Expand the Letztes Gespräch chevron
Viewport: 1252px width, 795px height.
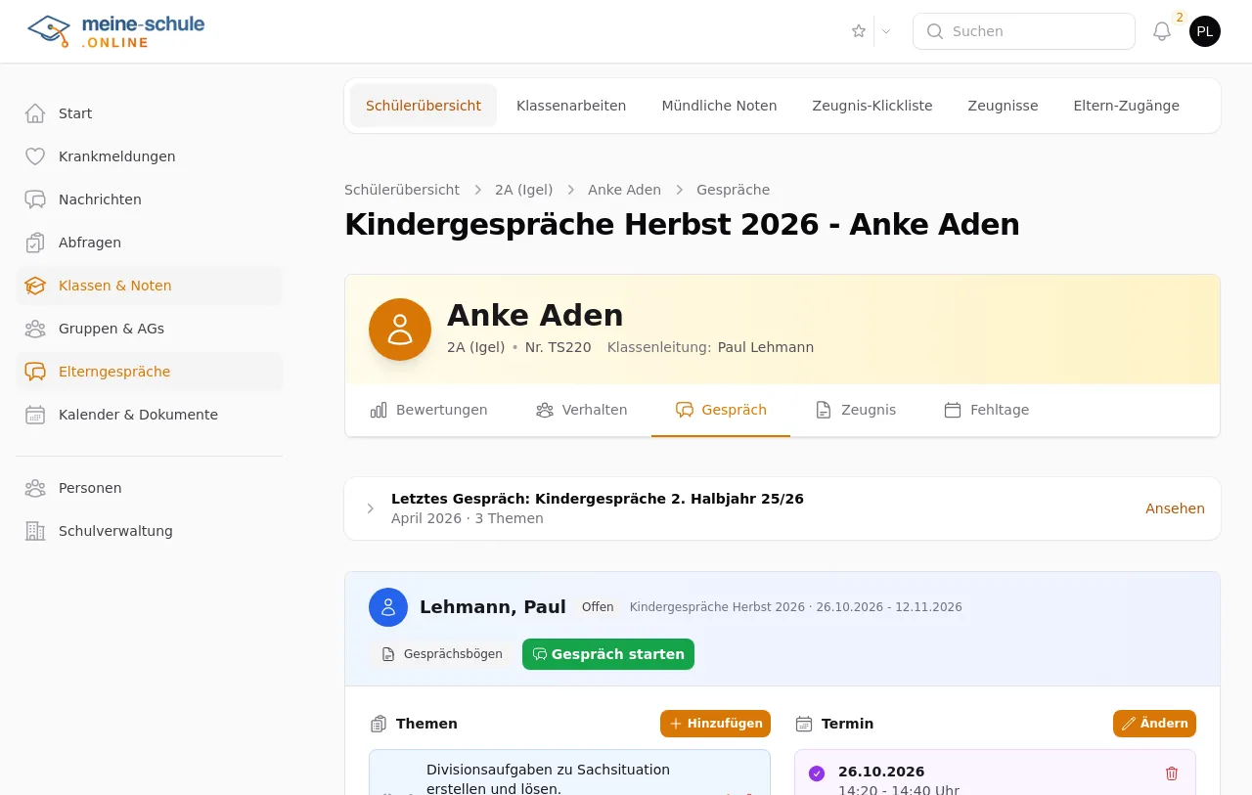(370, 508)
